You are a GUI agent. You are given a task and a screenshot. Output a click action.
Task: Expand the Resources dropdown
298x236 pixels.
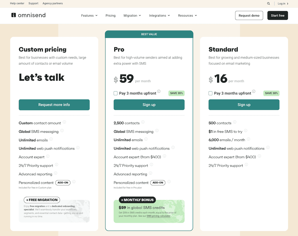pos(187,15)
